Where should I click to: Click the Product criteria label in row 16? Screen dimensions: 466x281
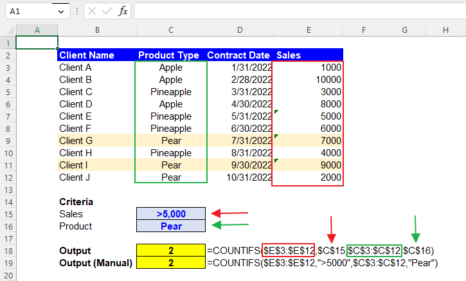(x=97, y=226)
